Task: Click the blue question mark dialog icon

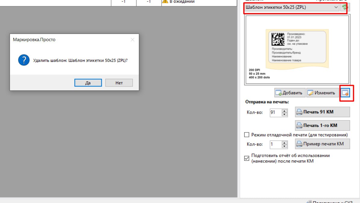Action: (23, 60)
